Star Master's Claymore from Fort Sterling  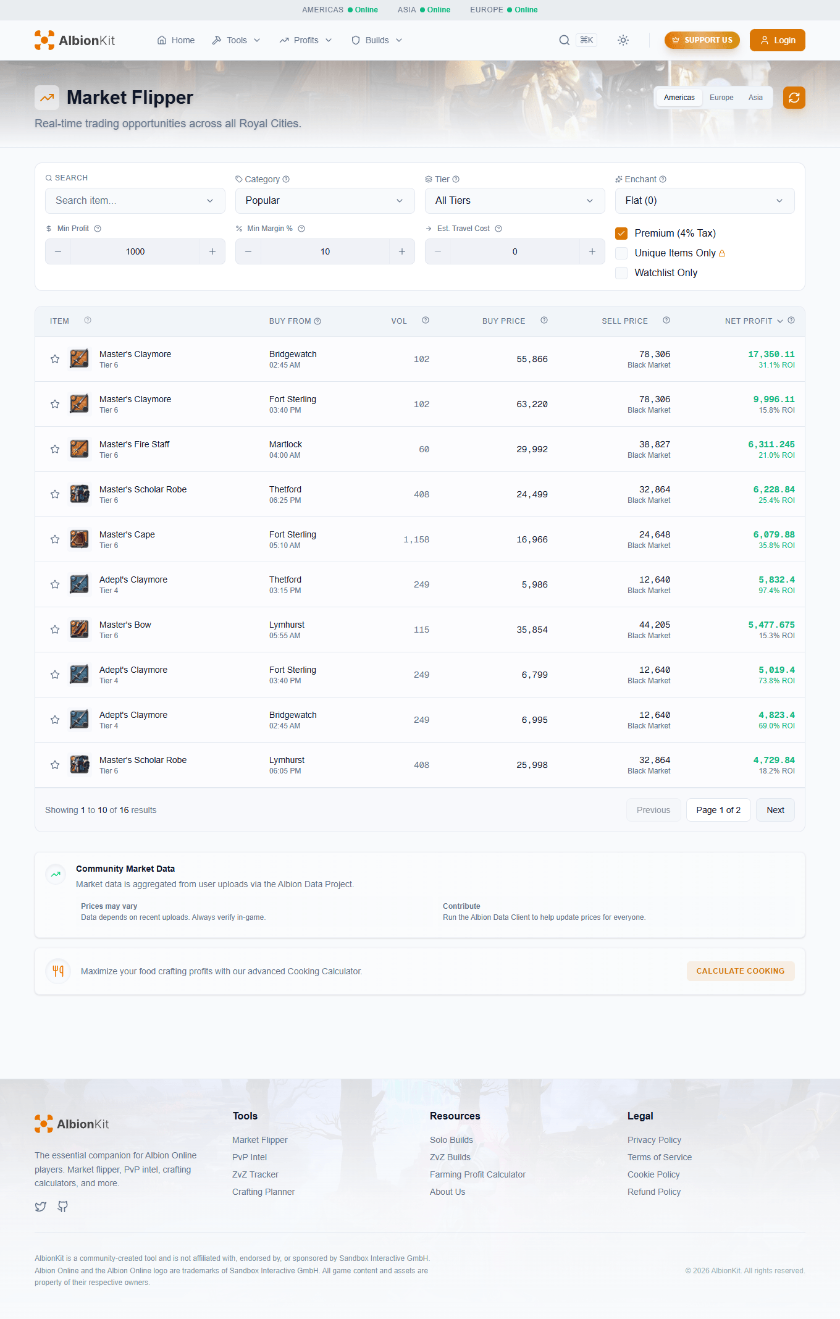[x=55, y=404]
